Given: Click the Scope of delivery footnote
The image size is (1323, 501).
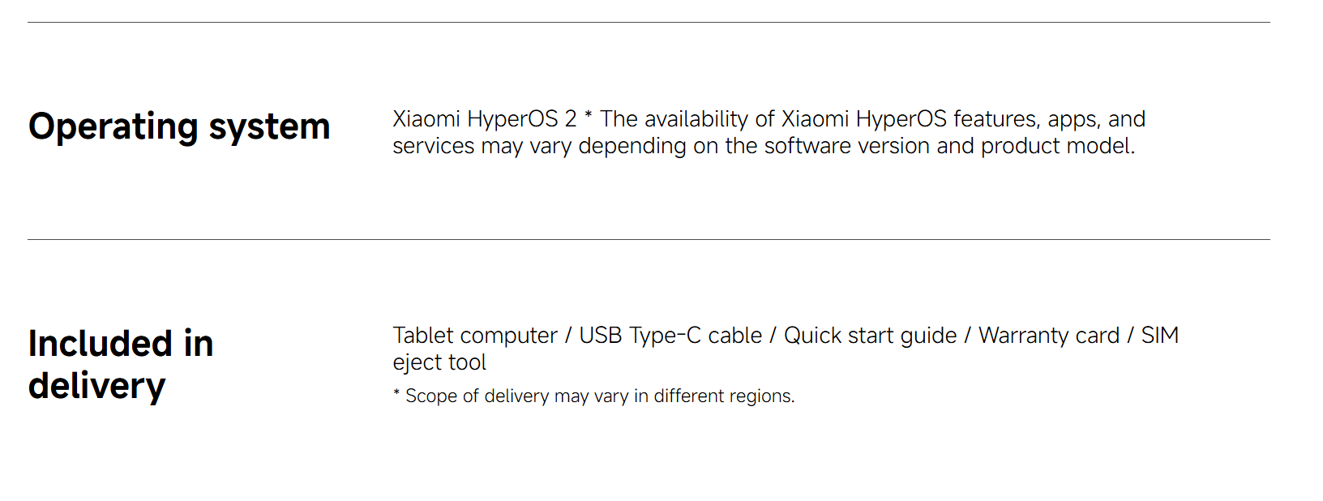Looking at the screenshot, I should [x=594, y=396].
